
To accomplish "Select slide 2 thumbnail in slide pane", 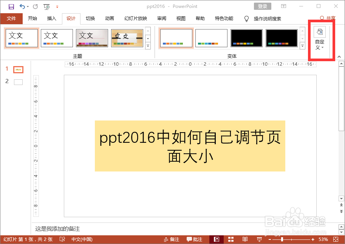I will pyautogui.click(x=18, y=82).
